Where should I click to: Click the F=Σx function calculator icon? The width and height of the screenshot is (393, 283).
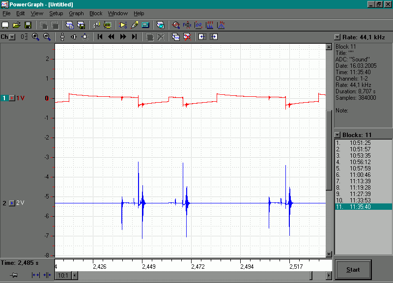[187, 25]
